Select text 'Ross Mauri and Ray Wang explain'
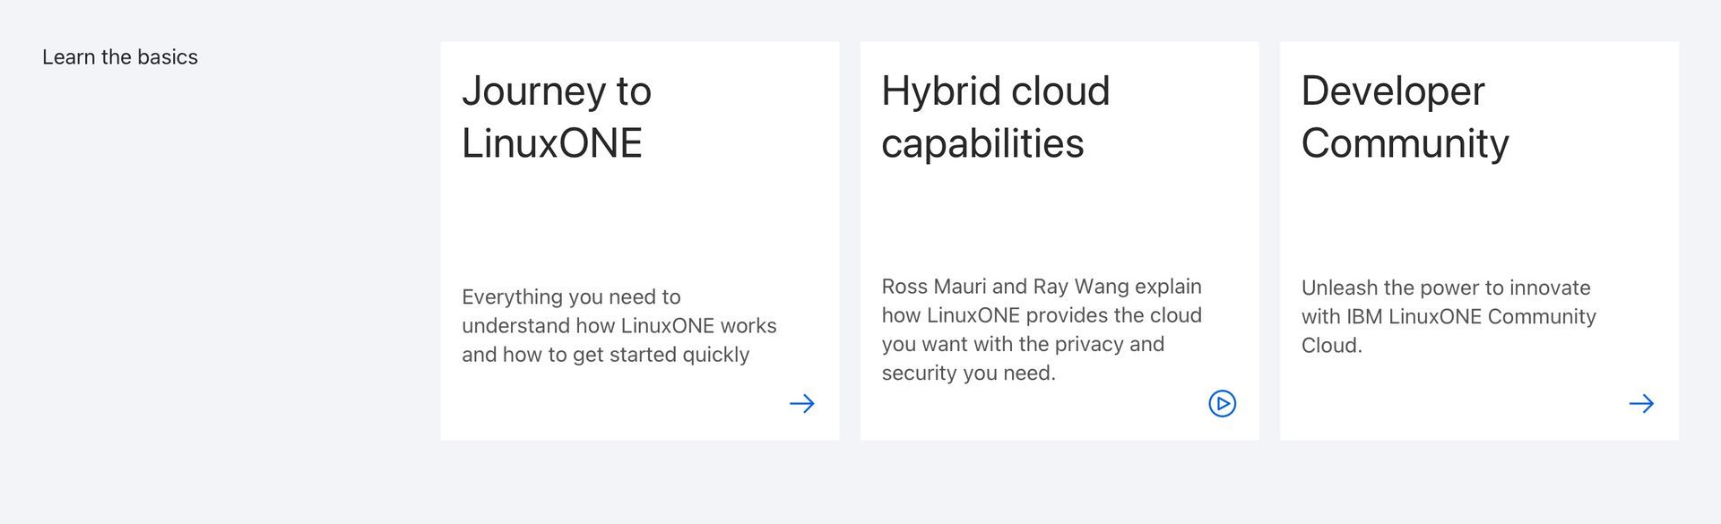 click(1042, 287)
